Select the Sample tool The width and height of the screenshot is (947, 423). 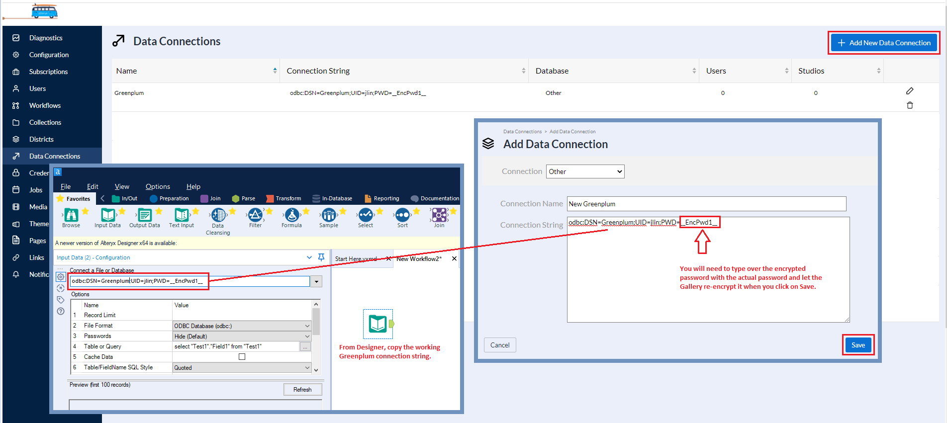pyautogui.click(x=328, y=218)
